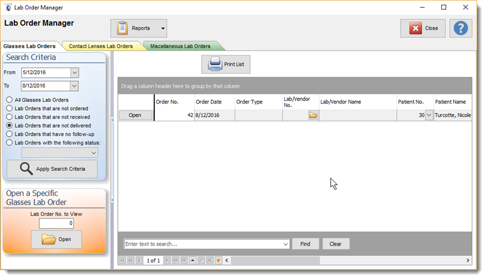
Task: Click the horizontal scrollbar right arrow
Action: (468, 261)
